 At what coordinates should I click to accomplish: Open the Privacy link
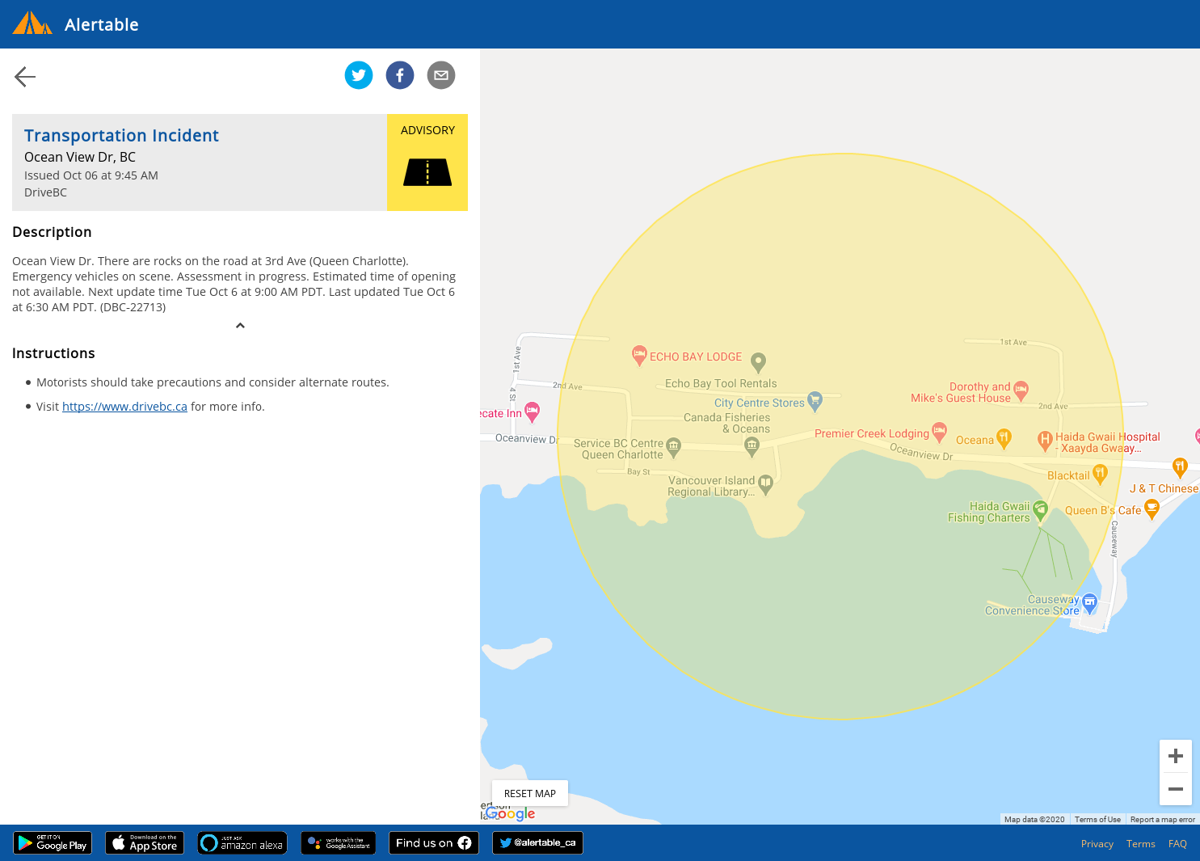pyautogui.click(x=1097, y=844)
